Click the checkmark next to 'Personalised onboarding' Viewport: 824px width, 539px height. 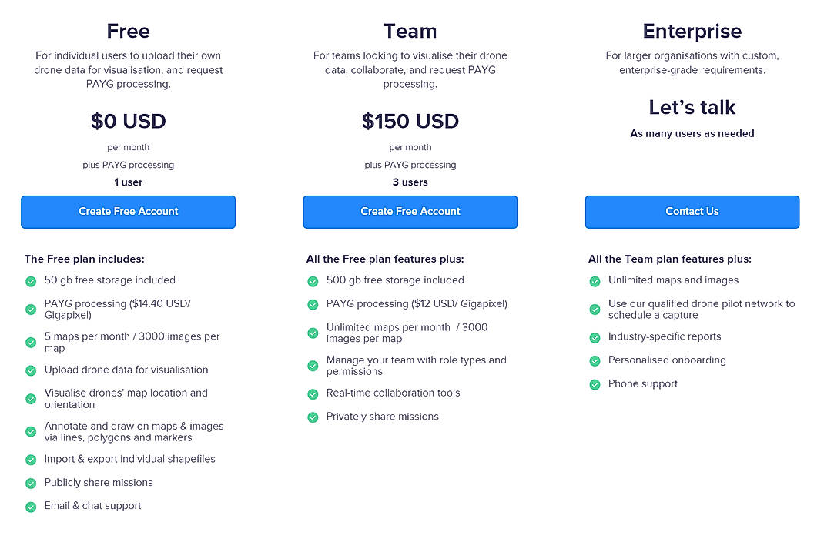[595, 360]
